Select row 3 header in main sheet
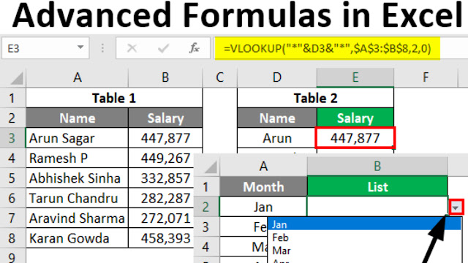The width and height of the screenshot is (468, 263). [x=12, y=138]
